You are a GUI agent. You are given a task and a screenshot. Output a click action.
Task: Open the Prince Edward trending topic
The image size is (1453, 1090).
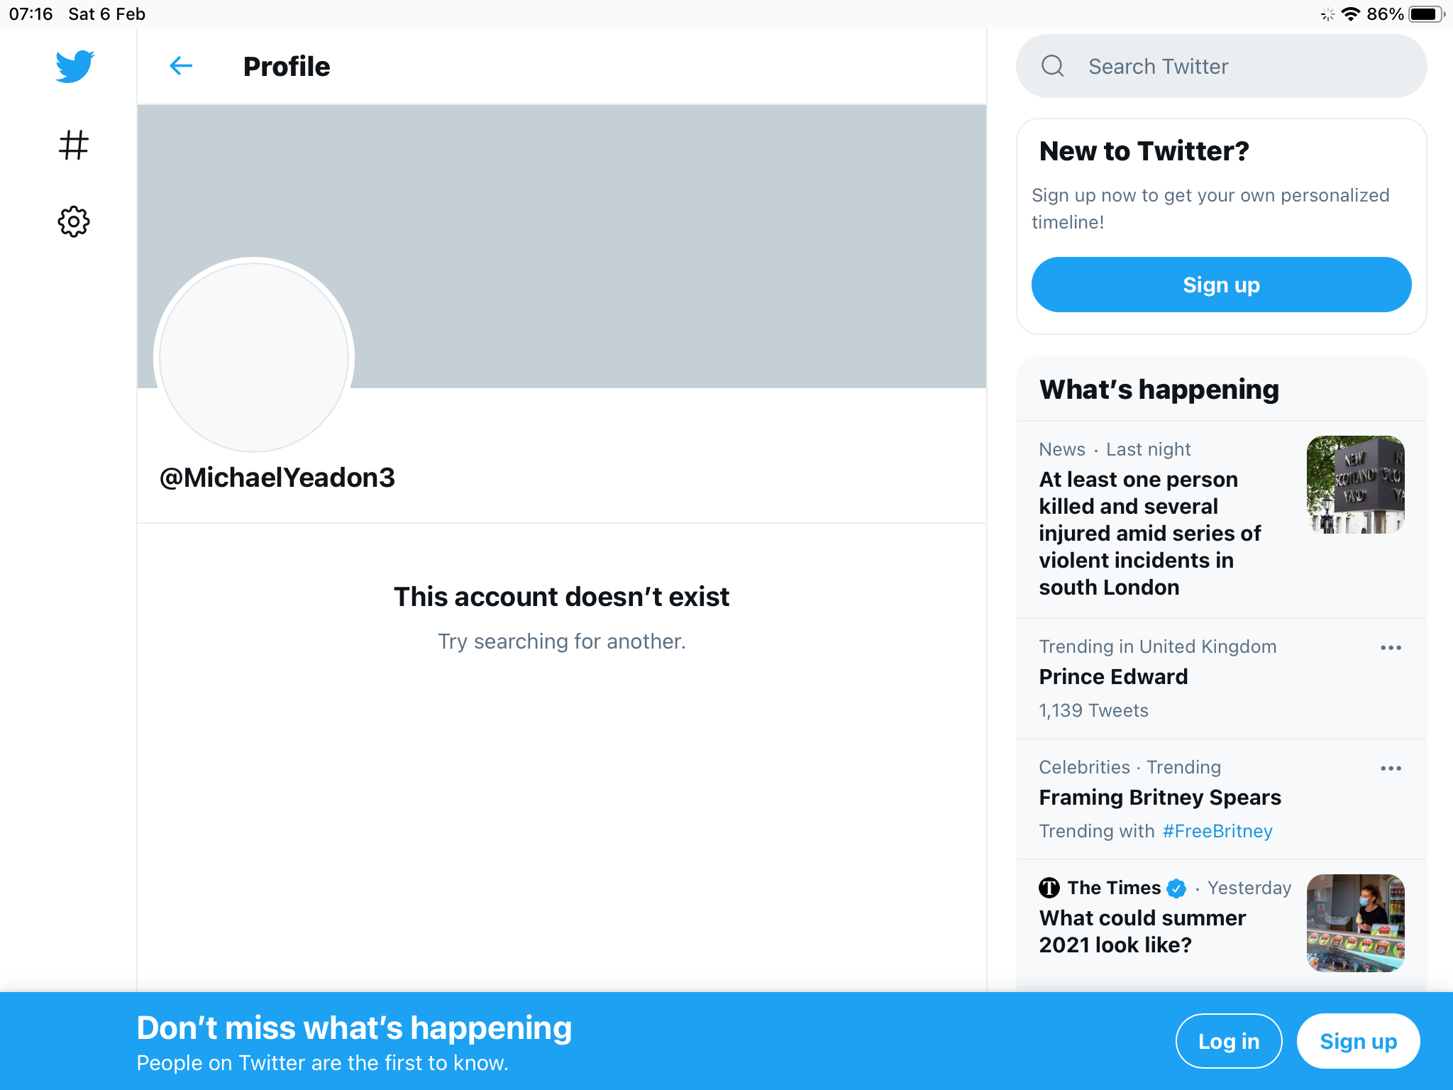tap(1113, 677)
